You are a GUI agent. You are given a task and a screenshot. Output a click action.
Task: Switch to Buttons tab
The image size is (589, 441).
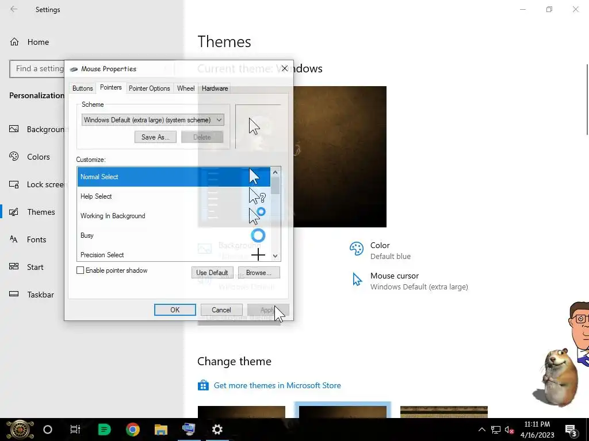[83, 88]
